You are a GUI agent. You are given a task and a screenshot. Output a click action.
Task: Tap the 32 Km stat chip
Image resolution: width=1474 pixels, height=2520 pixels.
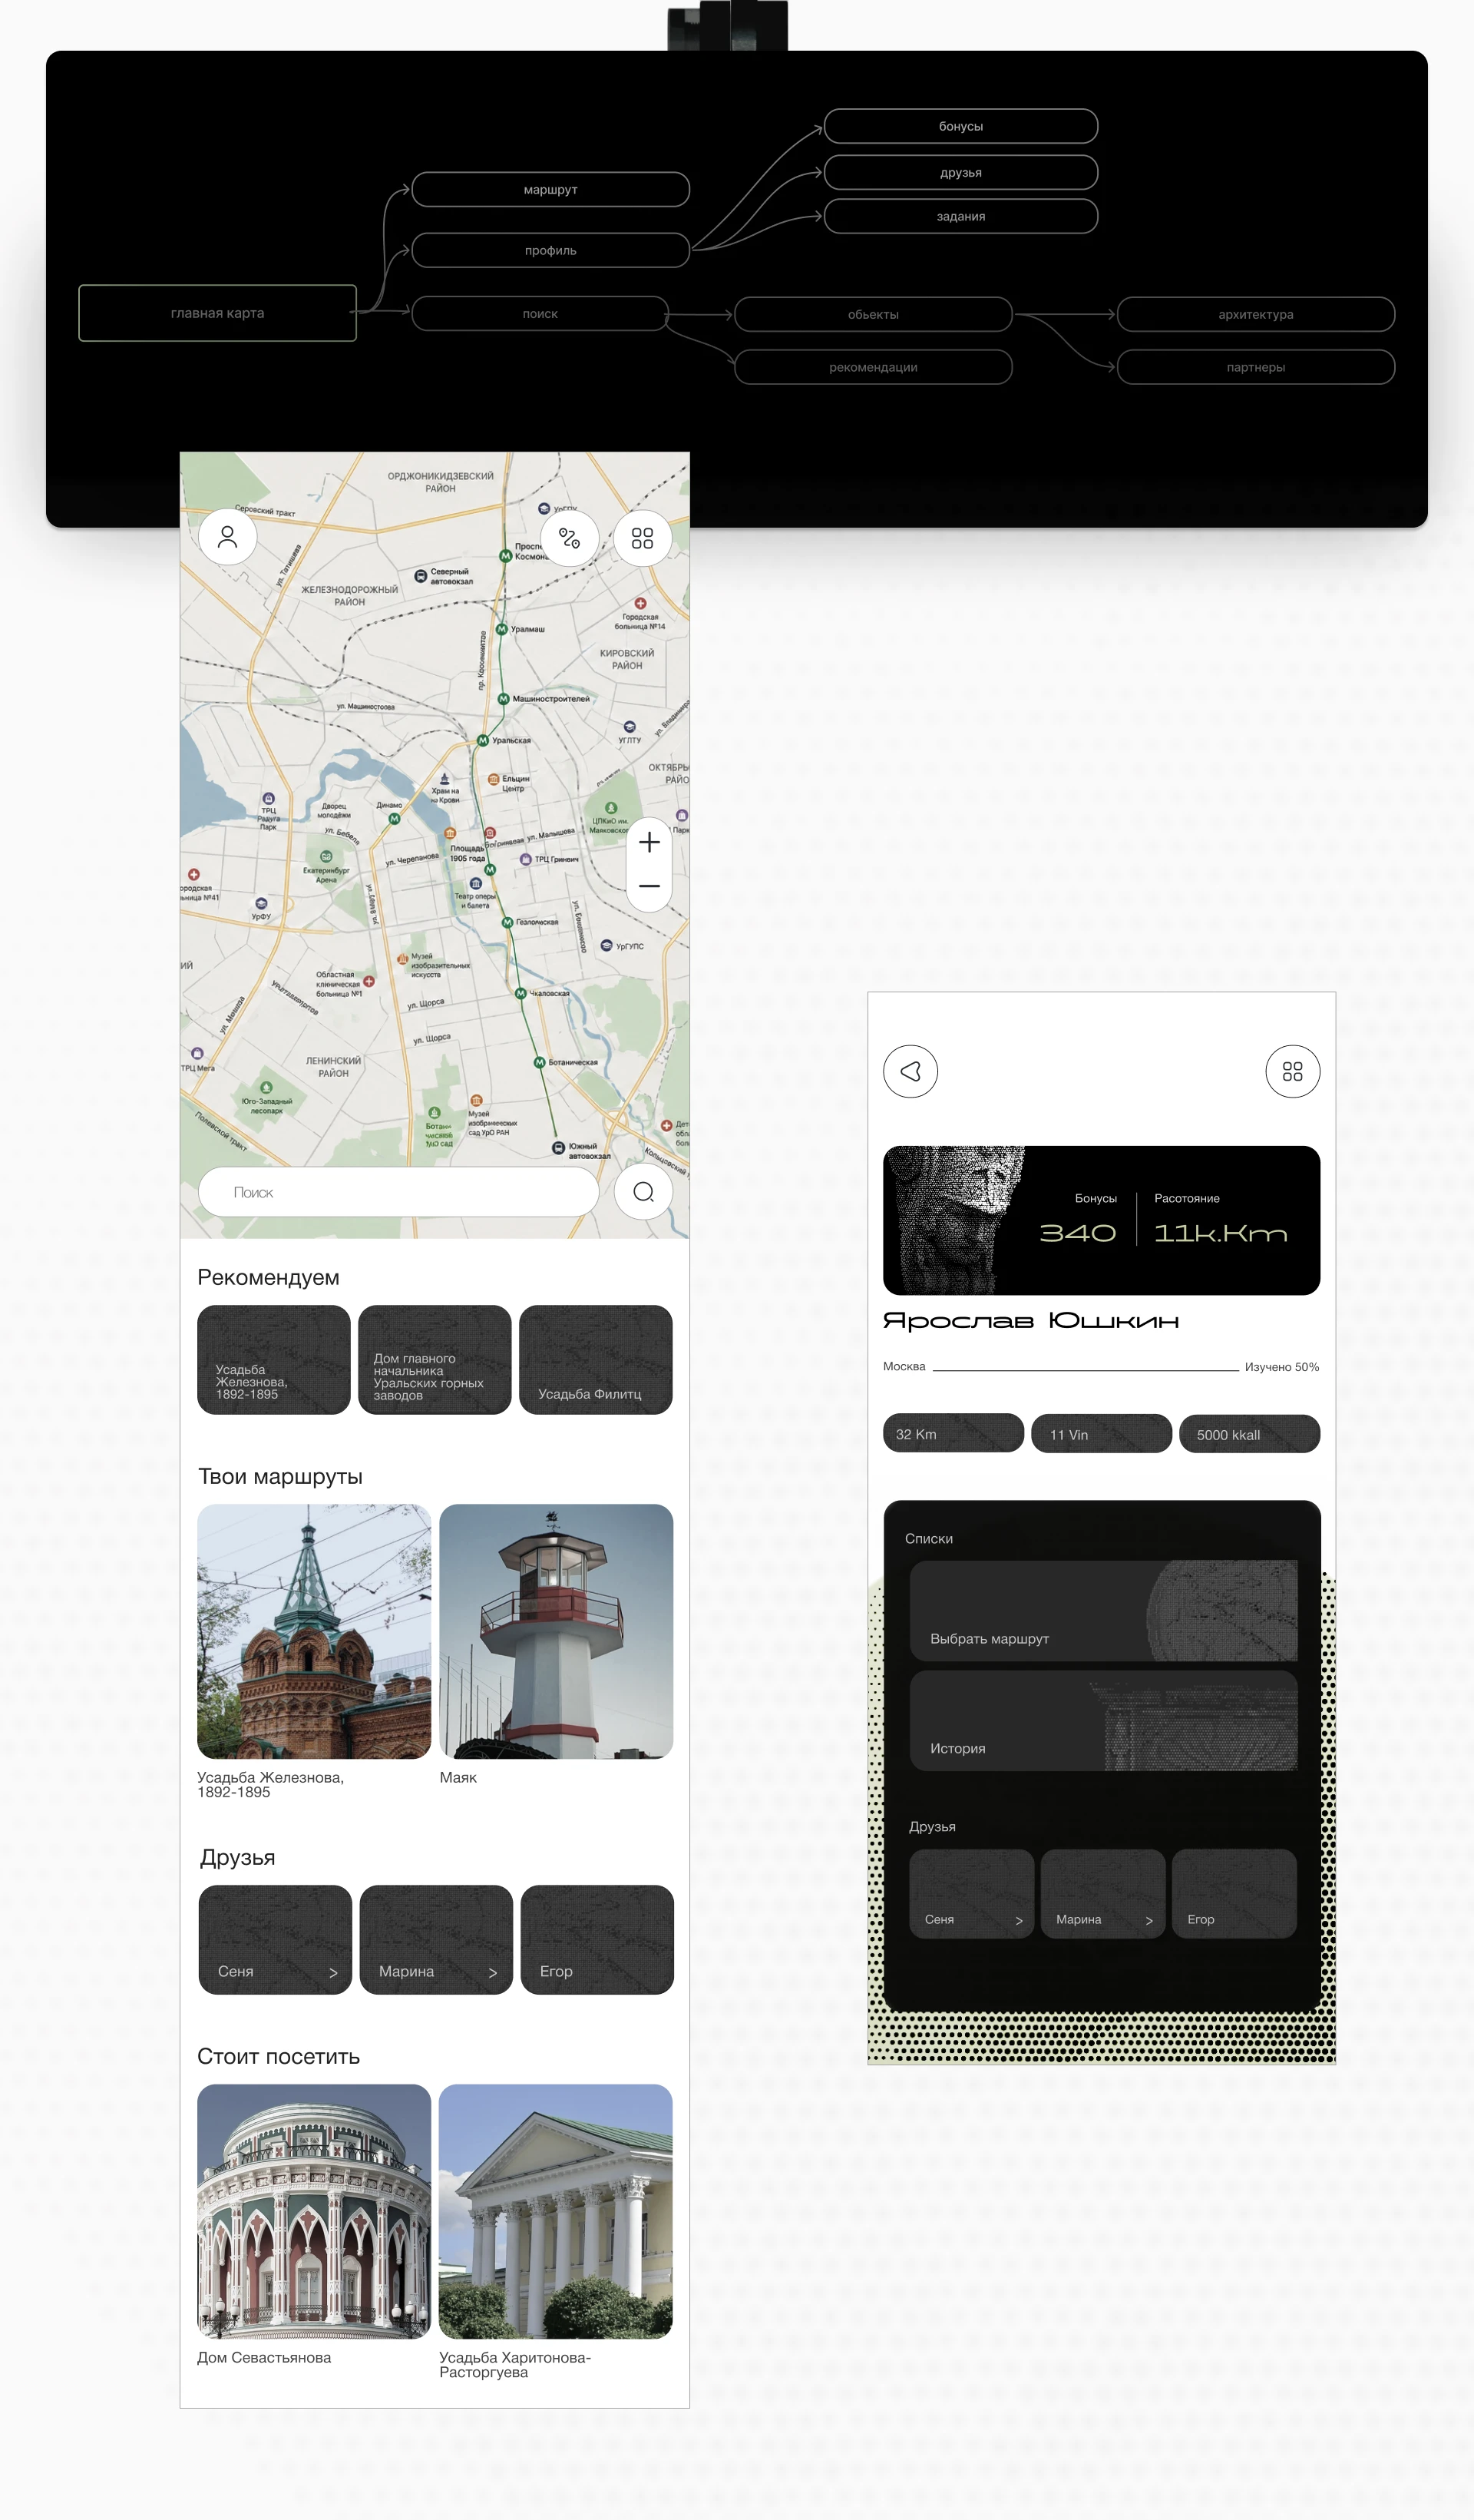(953, 1434)
